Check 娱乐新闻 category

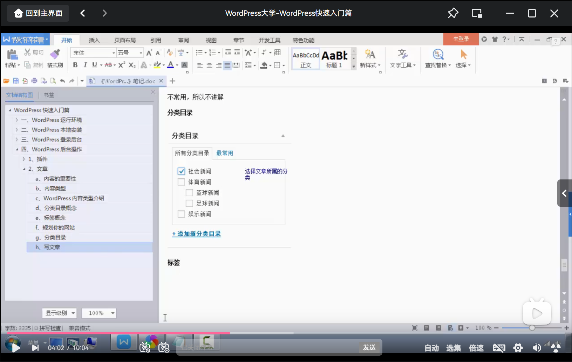point(181,214)
